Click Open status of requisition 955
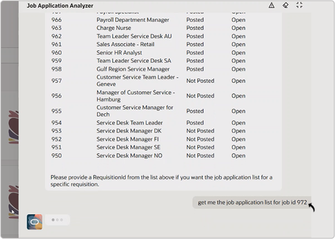 pyautogui.click(x=238, y=111)
